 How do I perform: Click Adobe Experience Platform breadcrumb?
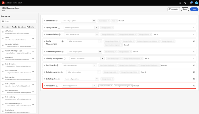coord(23,27)
